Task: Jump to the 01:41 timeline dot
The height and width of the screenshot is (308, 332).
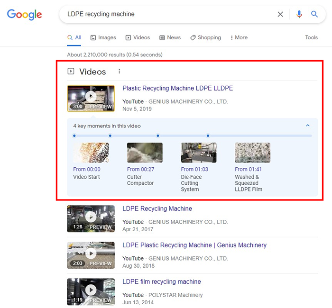Action: click(208, 136)
